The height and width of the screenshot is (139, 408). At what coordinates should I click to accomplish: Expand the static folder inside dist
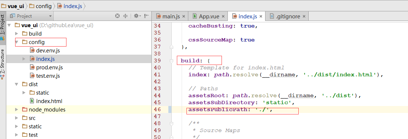point(24,93)
